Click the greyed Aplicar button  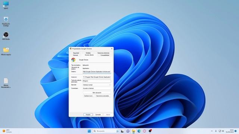coord(108,115)
